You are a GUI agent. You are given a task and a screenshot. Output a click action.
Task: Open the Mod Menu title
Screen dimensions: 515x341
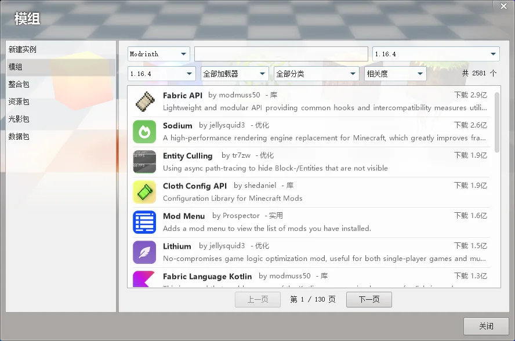click(184, 216)
